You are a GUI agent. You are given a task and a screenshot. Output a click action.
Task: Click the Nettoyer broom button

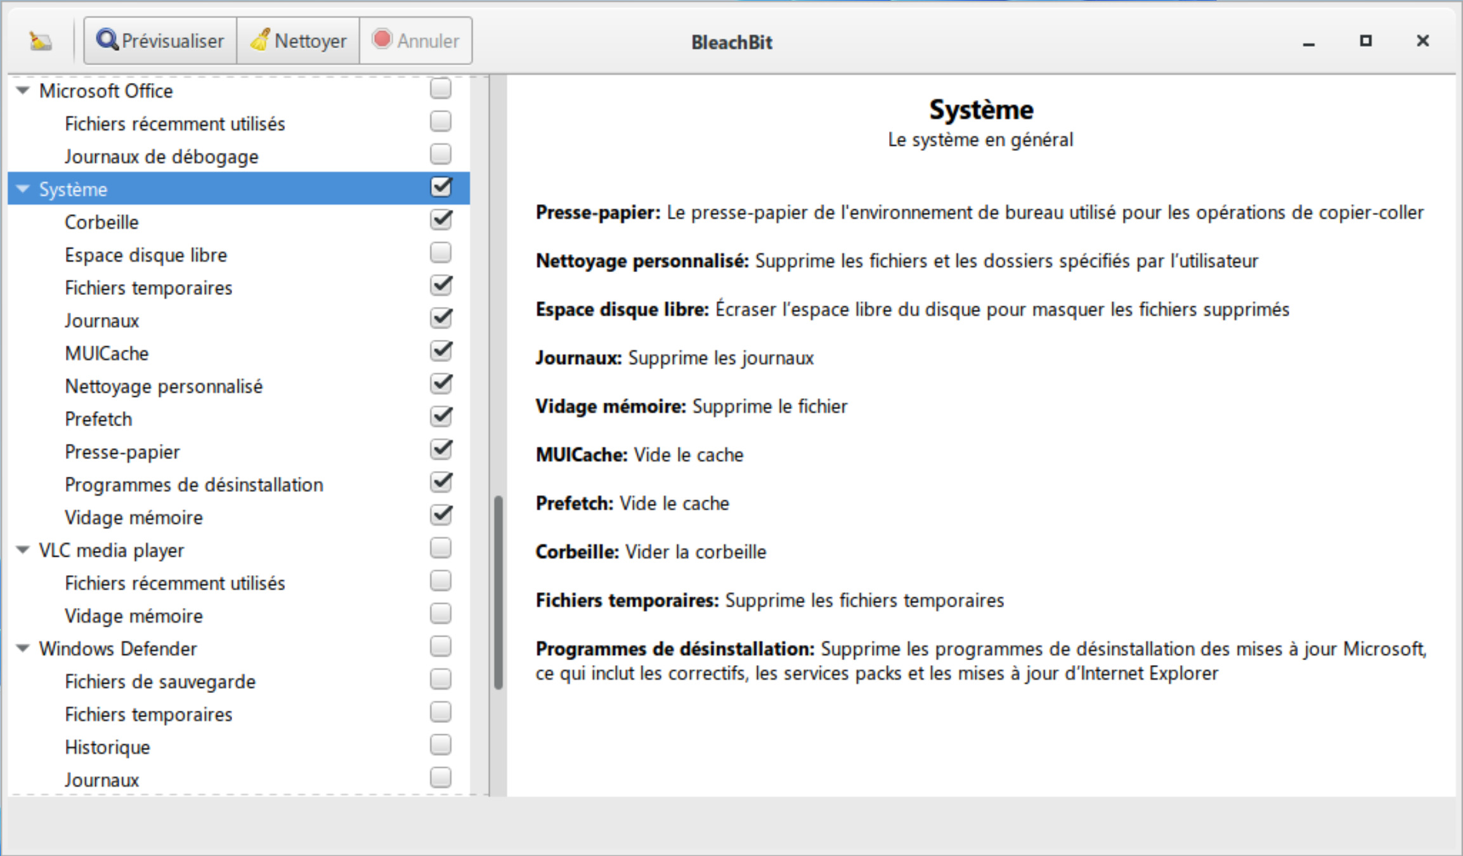pos(298,41)
